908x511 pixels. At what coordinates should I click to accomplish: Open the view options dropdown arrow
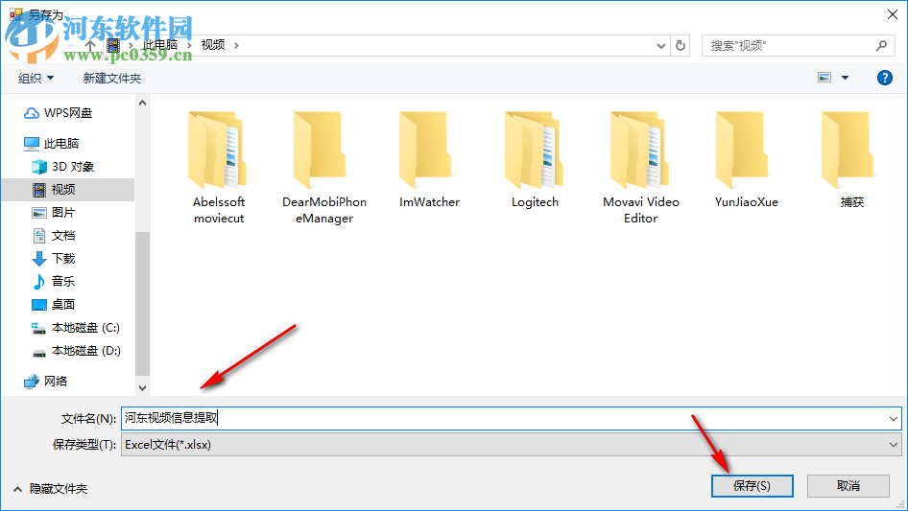pyautogui.click(x=845, y=78)
